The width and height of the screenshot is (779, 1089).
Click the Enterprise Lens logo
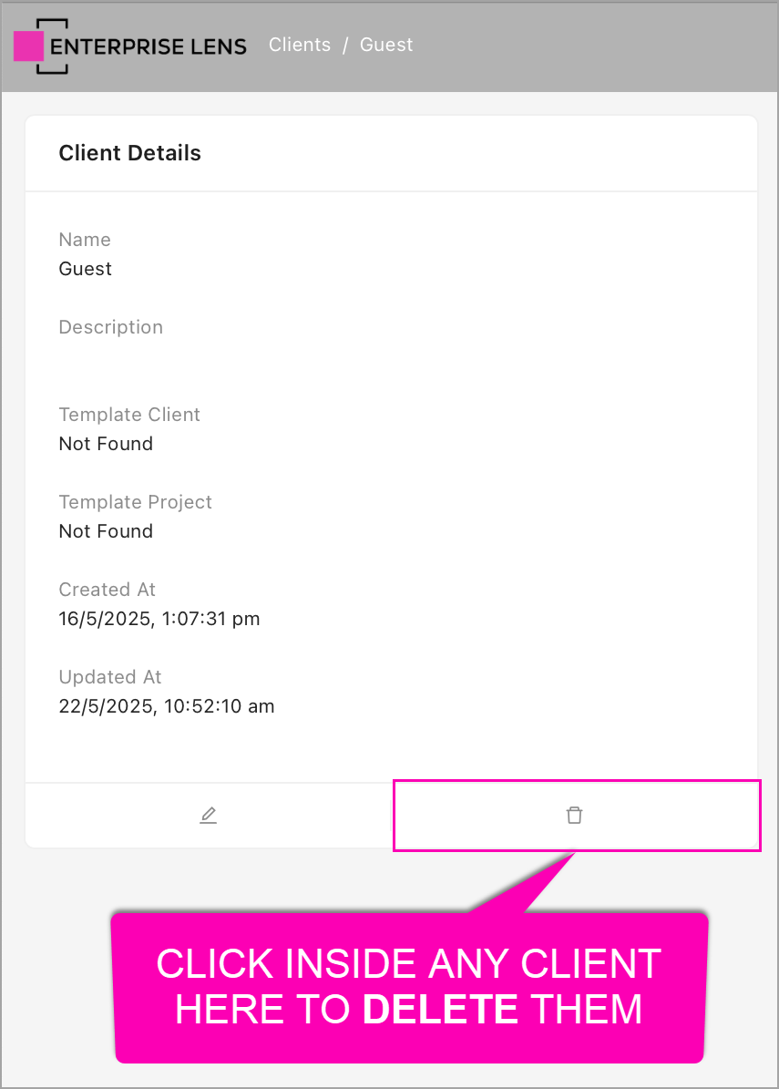131,46
